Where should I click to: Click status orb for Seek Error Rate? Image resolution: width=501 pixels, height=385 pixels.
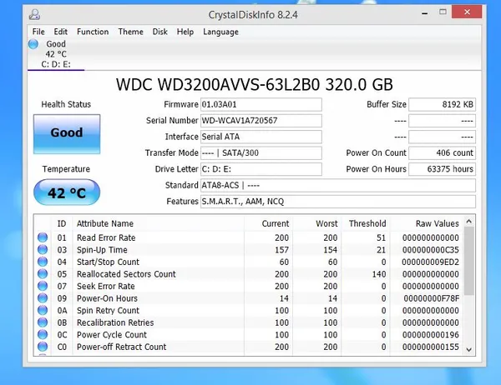pos(43,286)
